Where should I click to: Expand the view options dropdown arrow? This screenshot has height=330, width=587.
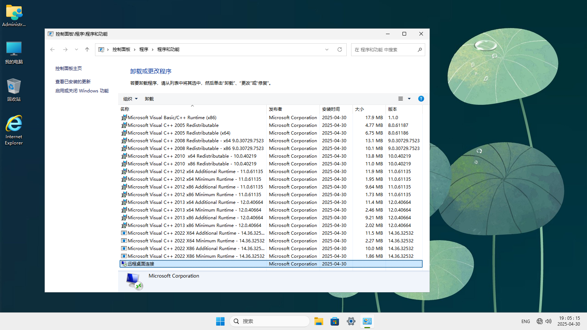tap(409, 99)
